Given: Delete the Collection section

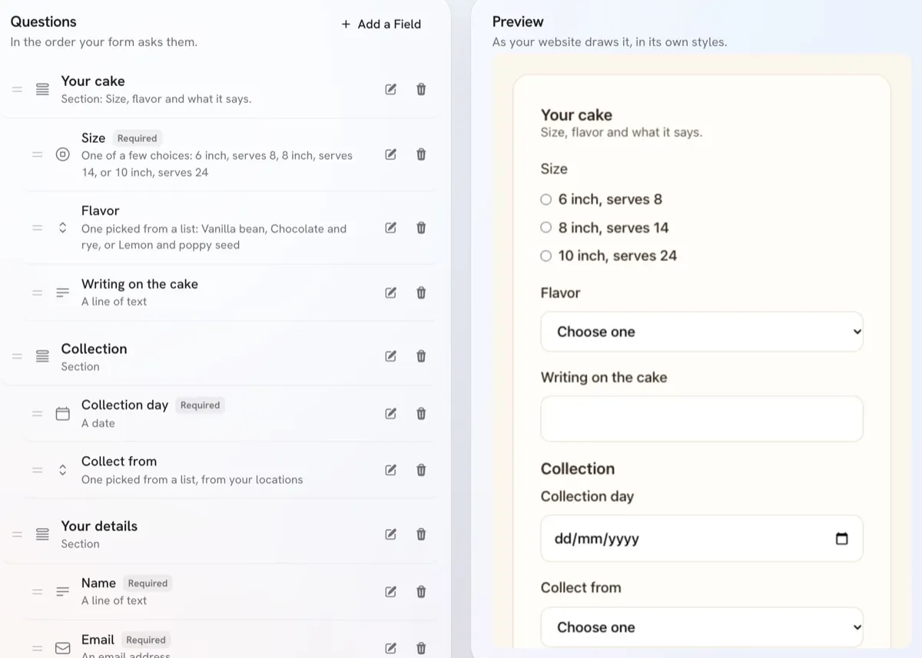Looking at the screenshot, I should [x=421, y=356].
